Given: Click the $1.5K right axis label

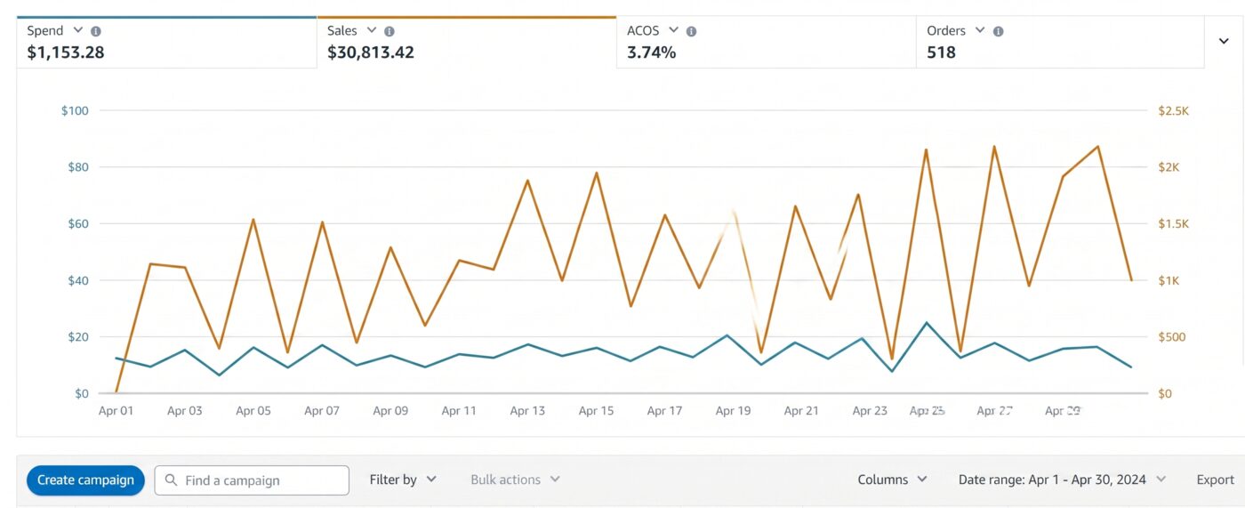Looking at the screenshot, I should pos(1174,223).
